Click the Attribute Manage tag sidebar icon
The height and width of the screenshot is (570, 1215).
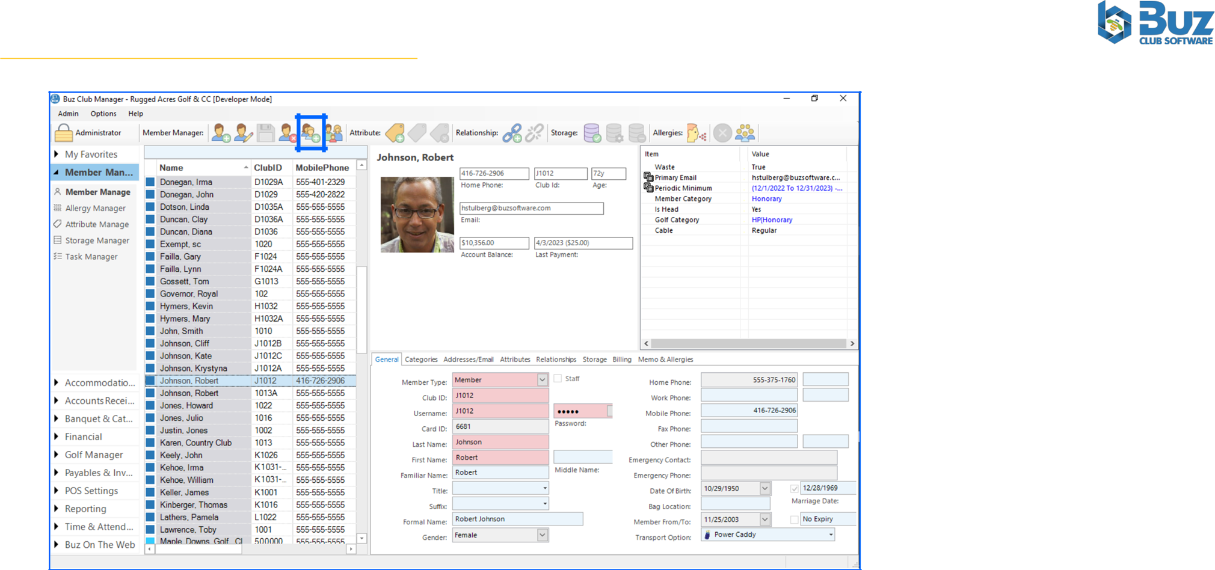tap(58, 224)
